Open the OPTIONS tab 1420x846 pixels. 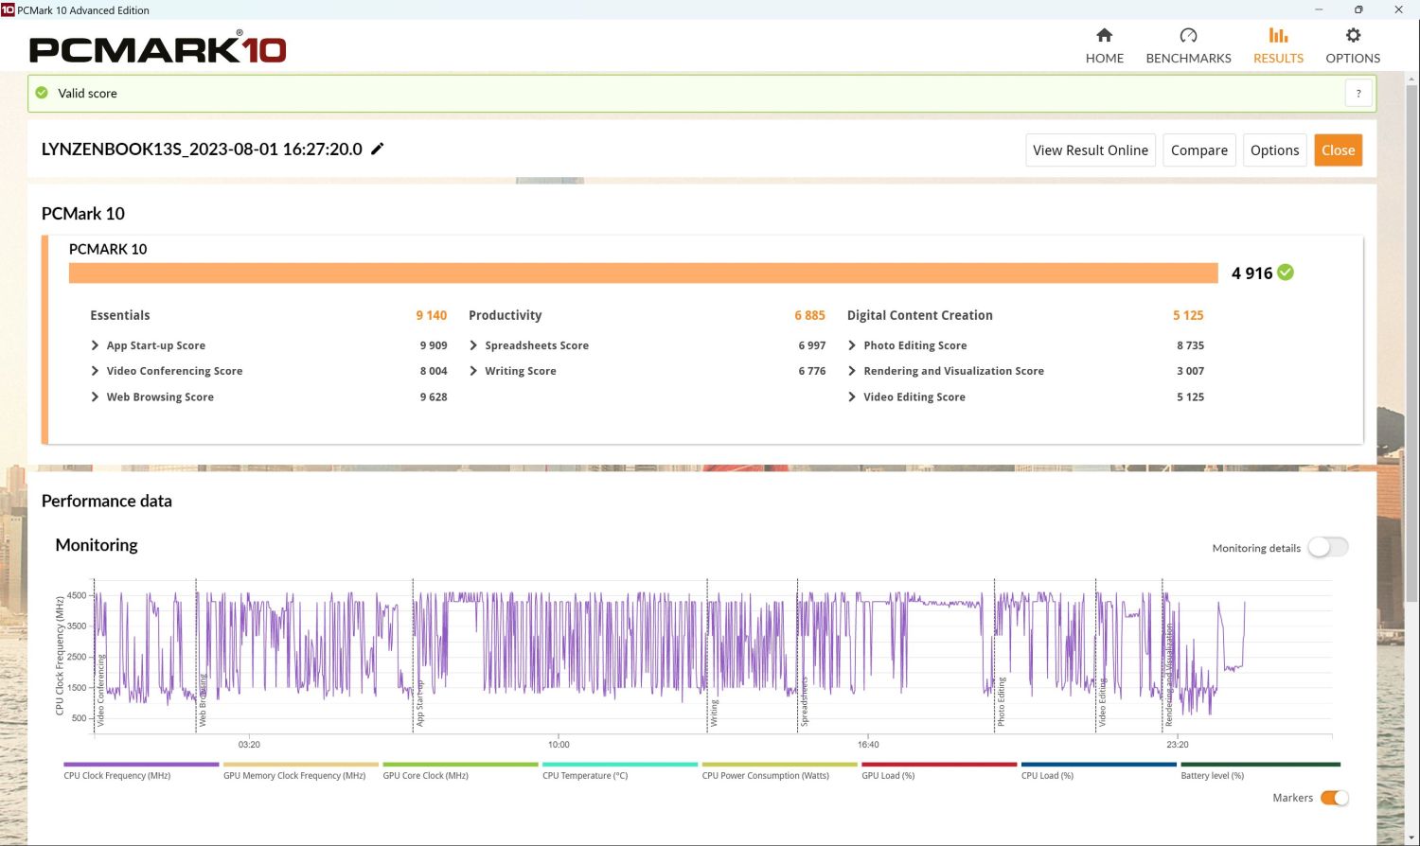click(x=1353, y=45)
